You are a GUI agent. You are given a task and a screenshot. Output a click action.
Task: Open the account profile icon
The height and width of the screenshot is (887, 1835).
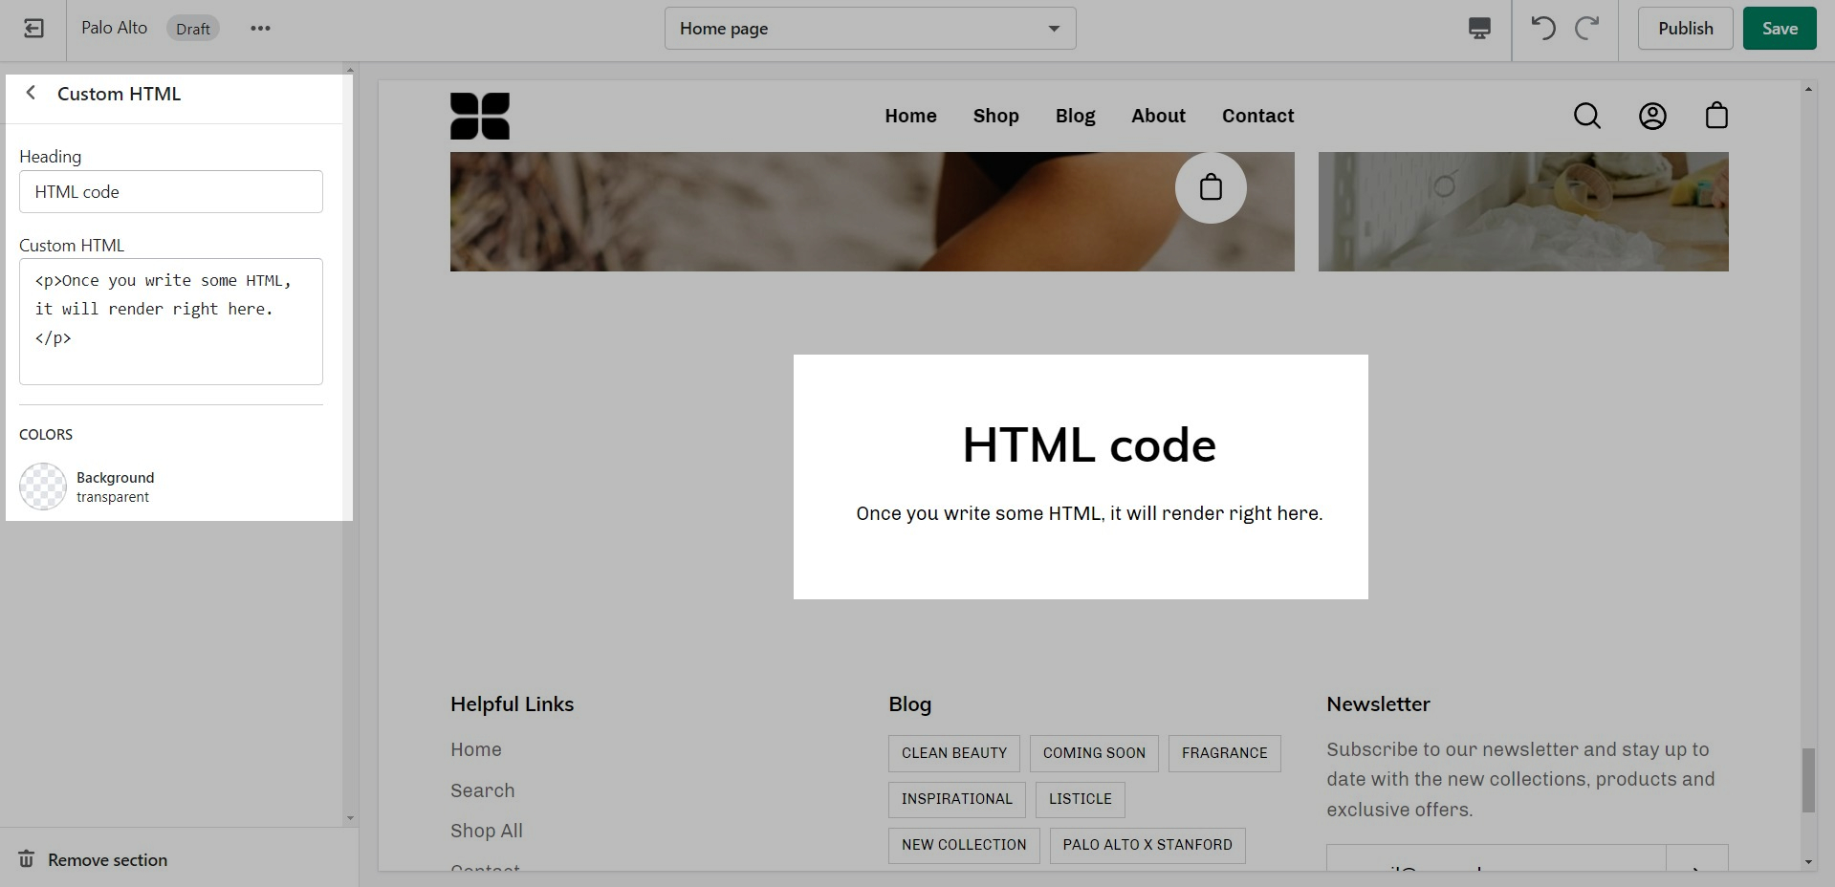pos(1652,116)
